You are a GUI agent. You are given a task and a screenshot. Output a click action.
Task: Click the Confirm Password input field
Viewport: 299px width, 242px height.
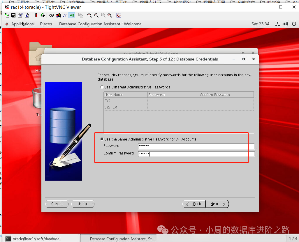tap(196, 154)
